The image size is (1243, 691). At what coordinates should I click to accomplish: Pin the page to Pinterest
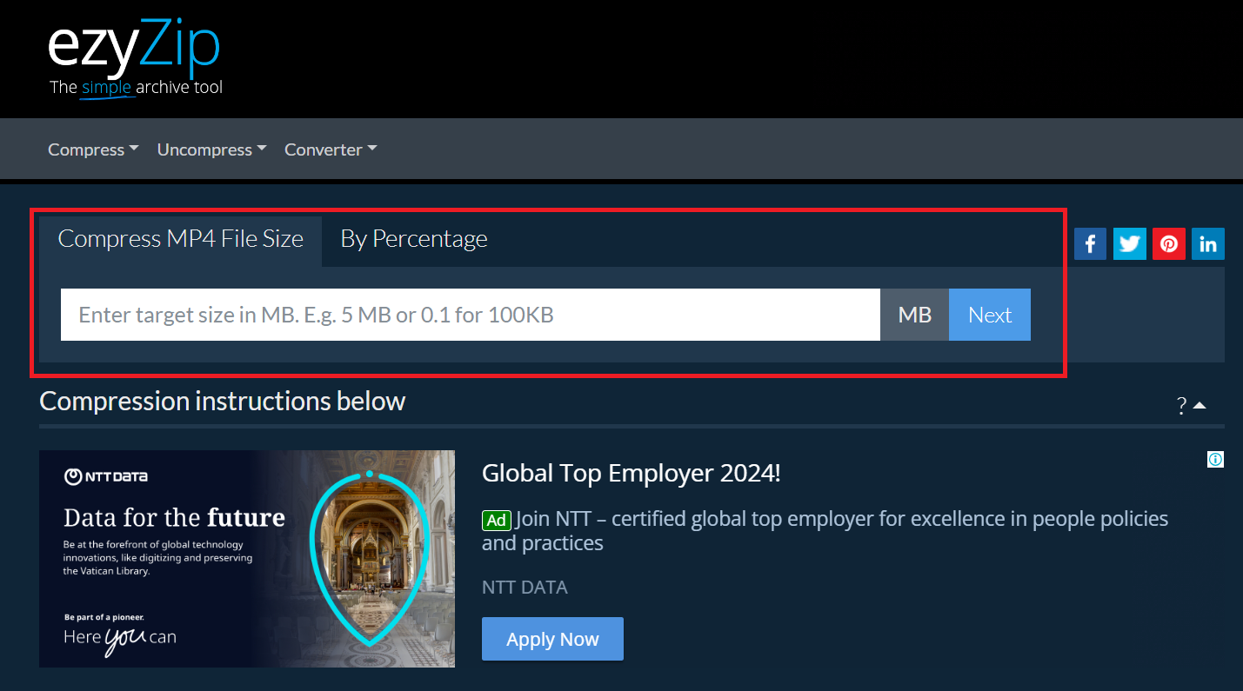(x=1168, y=243)
